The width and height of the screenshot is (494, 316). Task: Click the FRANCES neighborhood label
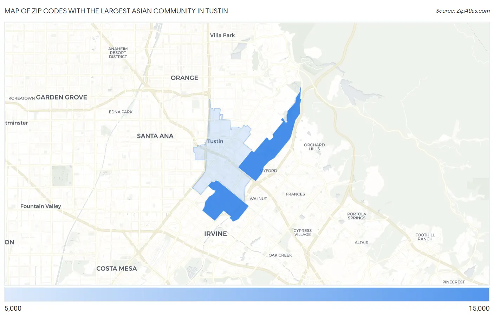tap(295, 194)
